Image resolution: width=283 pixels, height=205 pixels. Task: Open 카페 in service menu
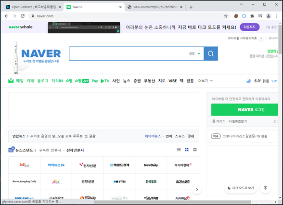pyautogui.click(x=30, y=81)
